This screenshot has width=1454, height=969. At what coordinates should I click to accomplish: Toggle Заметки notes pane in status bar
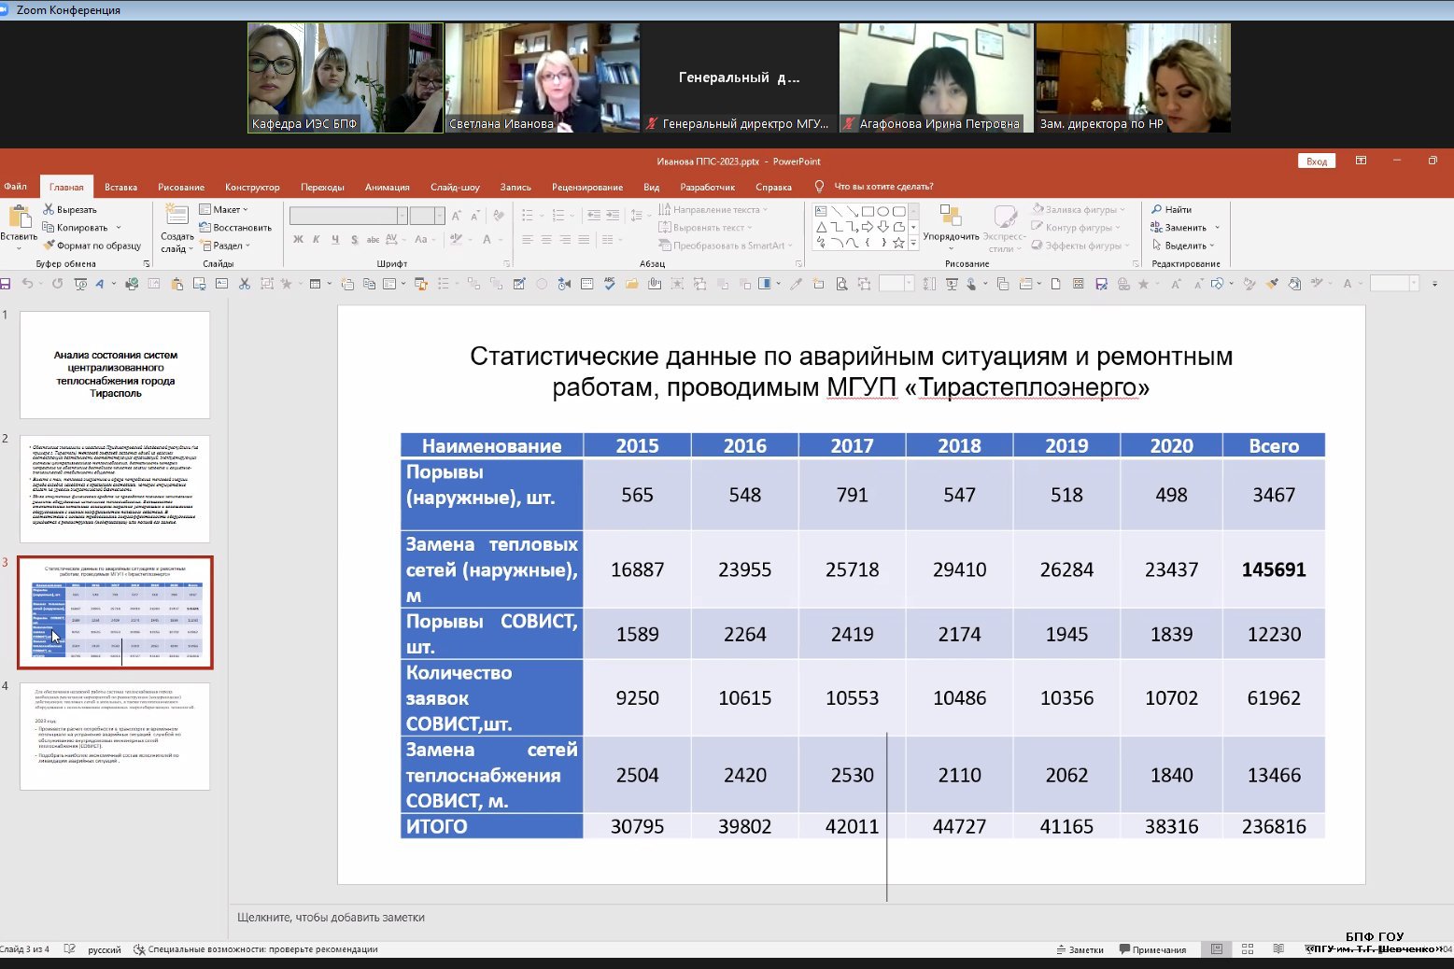(1080, 949)
